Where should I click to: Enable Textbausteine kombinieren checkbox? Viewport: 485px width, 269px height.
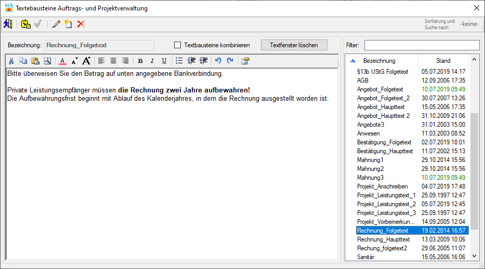point(177,45)
